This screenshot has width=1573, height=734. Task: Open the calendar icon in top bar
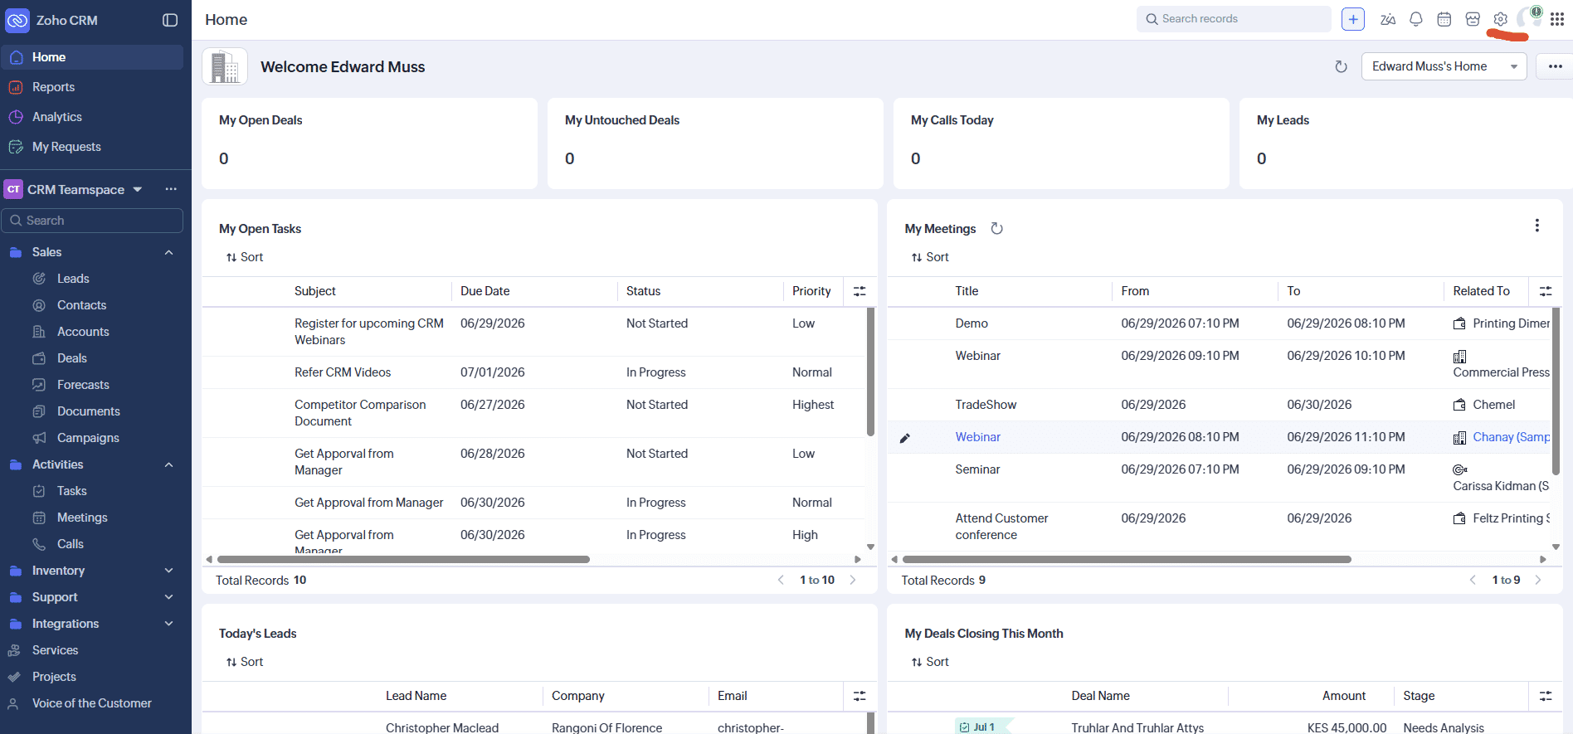tap(1444, 19)
